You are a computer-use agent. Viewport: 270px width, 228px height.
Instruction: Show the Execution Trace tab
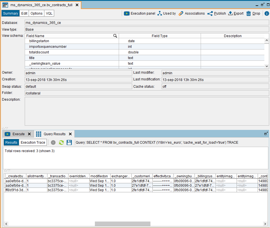tap(33, 143)
